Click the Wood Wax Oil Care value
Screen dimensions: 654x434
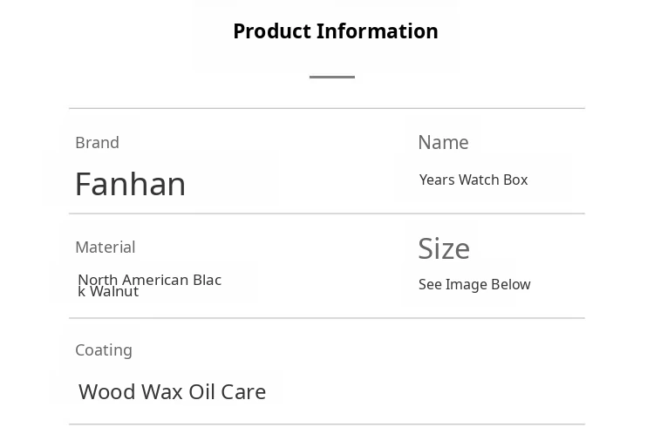coord(172,391)
